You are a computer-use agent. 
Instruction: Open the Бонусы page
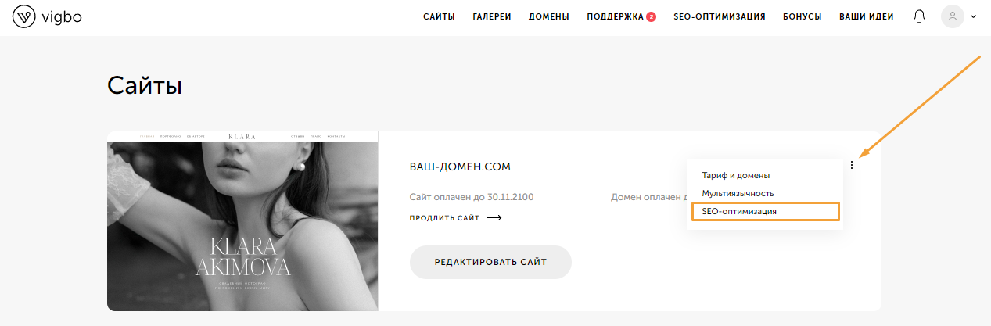[x=802, y=16]
